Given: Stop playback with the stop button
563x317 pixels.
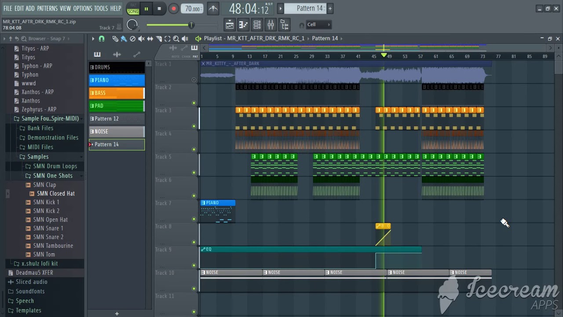Looking at the screenshot, I should 159,8.
